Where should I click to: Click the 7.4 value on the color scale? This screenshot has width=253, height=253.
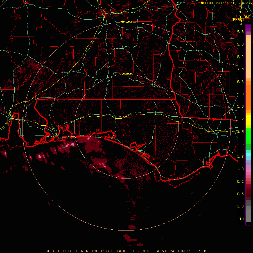(240, 69)
